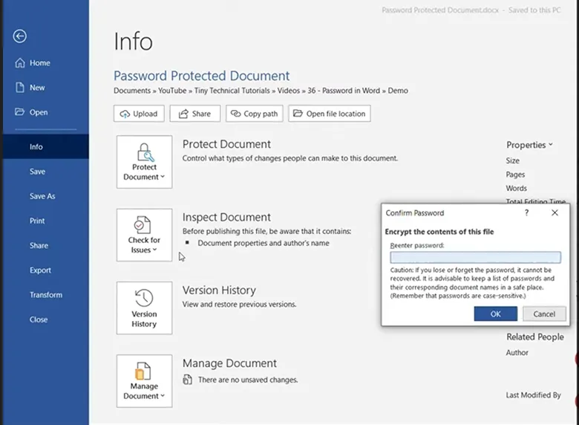Cancel the Confirm Password dialog
The height and width of the screenshot is (425, 579).
click(544, 314)
